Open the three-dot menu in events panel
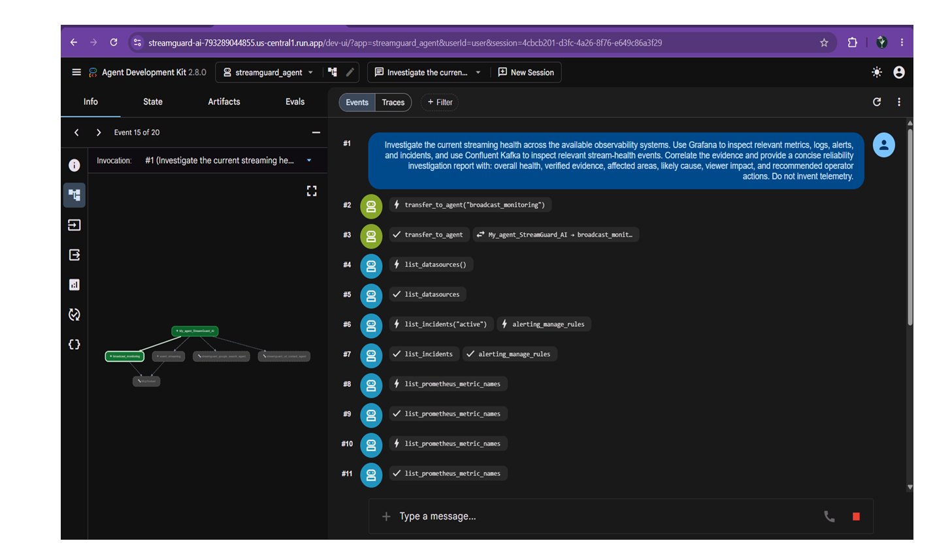This screenshot has width=952, height=558. tap(899, 102)
